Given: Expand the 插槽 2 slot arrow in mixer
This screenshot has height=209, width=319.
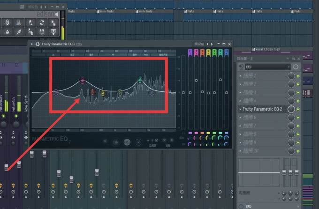Looking at the screenshot, I should (x=240, y=84).
